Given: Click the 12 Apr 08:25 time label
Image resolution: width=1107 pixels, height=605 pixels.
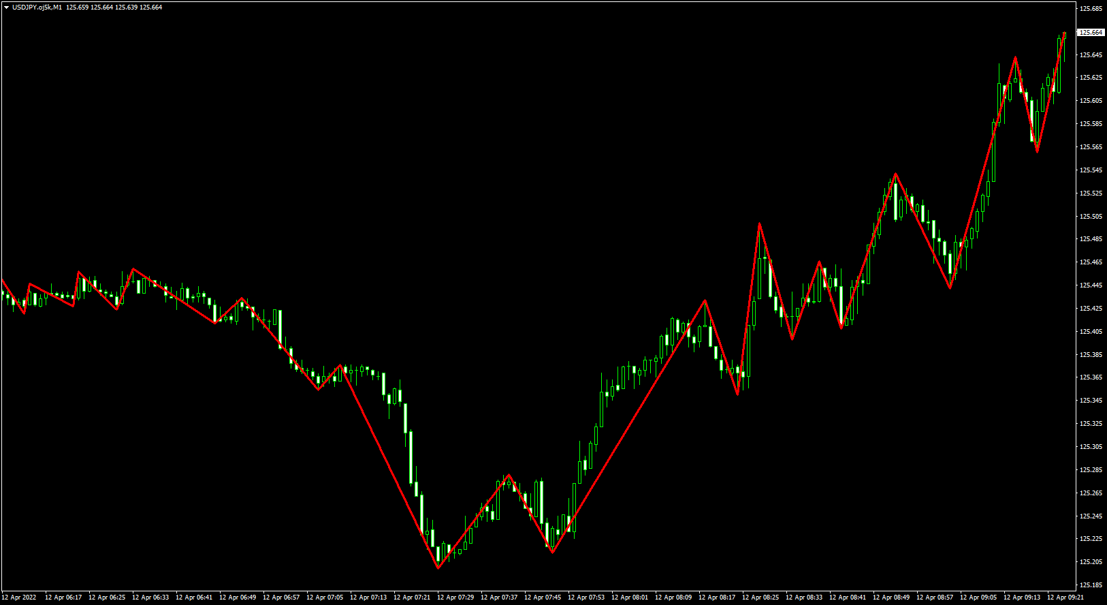Looking at the screenshot, I should (760, 598).
